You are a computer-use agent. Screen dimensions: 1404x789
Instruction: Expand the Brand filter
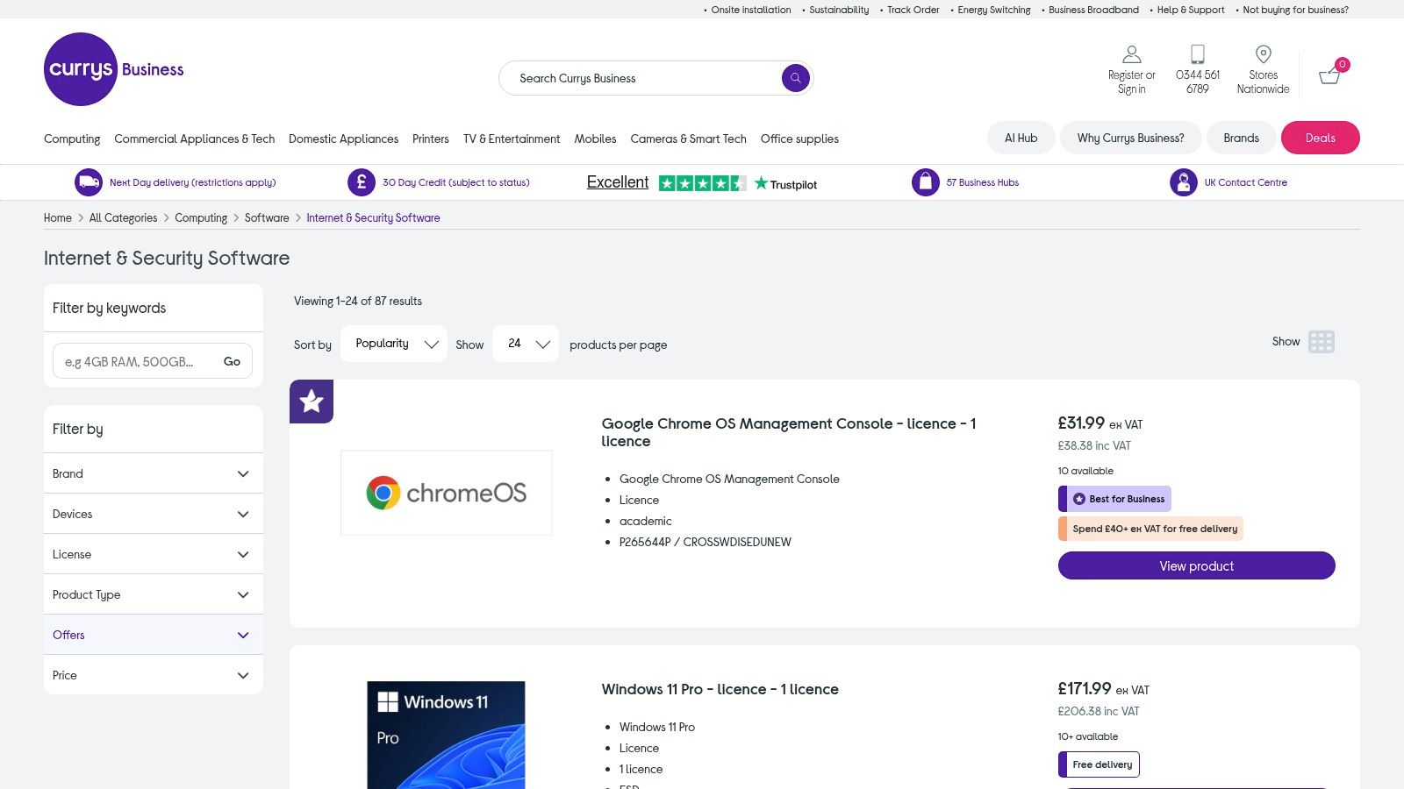[x=154, y=473]
